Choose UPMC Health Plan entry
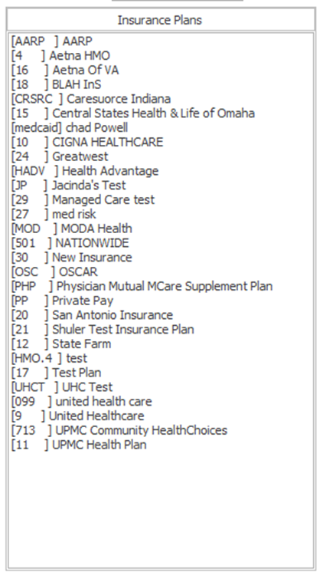Viewport: 323px width, 582px height. (79, 445)
